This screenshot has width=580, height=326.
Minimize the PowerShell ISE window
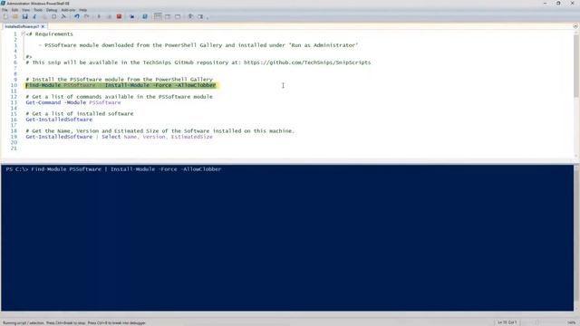[545, 4]
